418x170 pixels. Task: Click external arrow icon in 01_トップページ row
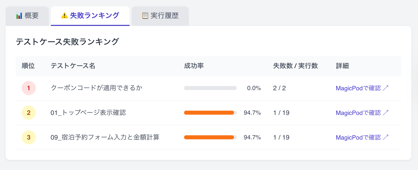pyautogui.click(x=386, y=113)
